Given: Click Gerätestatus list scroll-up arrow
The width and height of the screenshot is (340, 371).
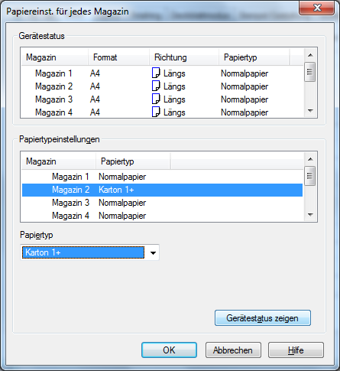Looking at the screenshot, I should click(x=310, y=55).
